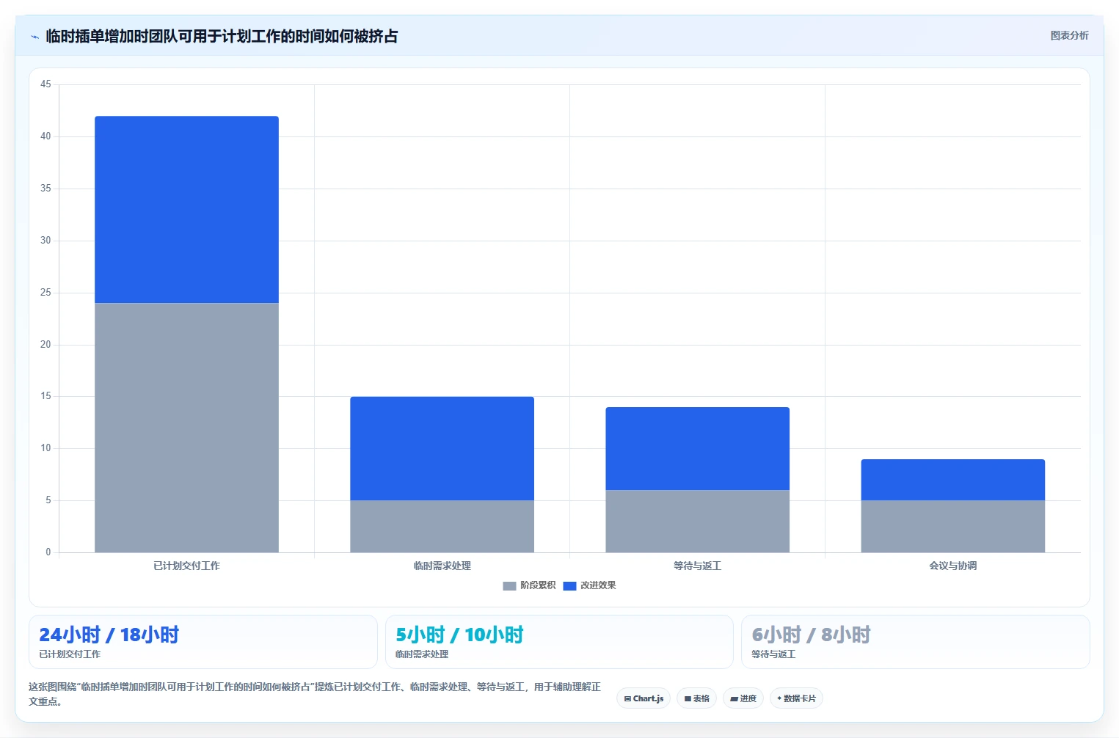Select the 进度 tag
This screenshot has height=738, width=1119.
(743, 698)
